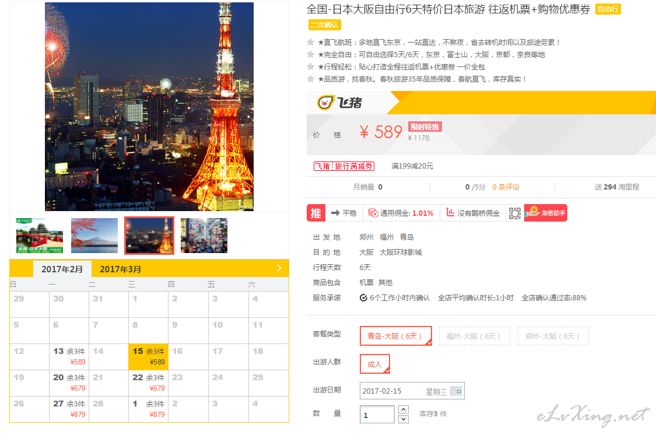Pick February 20 with ¥679 price
The image size is (656, 435).
click(69, 383)
